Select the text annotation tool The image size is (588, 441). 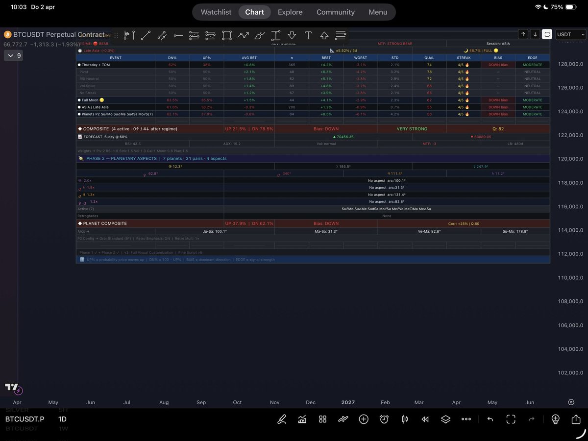pyautogui.click(x=308, y=35)
